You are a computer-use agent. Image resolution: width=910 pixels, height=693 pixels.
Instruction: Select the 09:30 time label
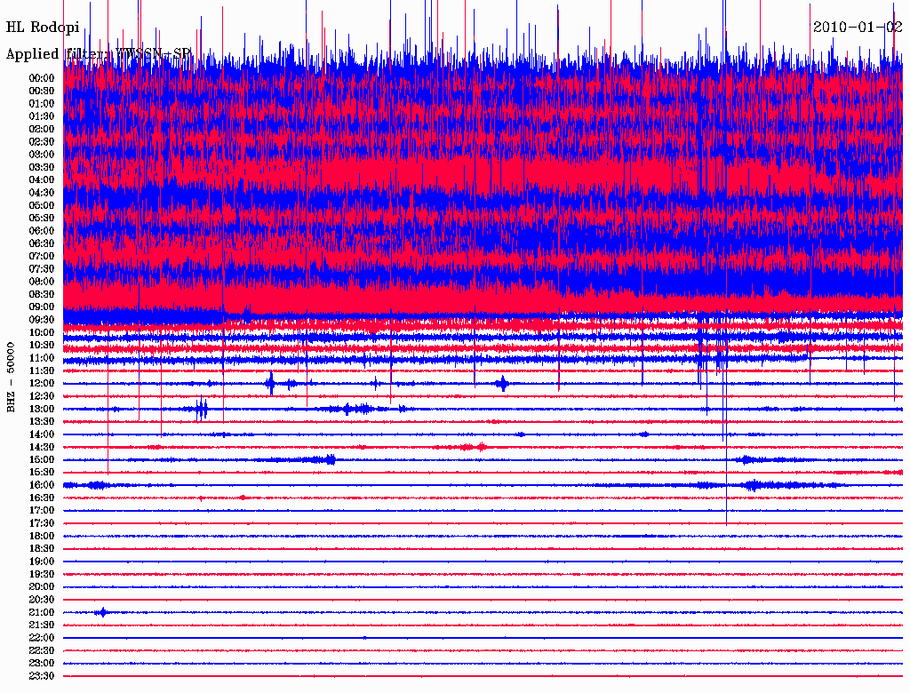coord(42,320)
